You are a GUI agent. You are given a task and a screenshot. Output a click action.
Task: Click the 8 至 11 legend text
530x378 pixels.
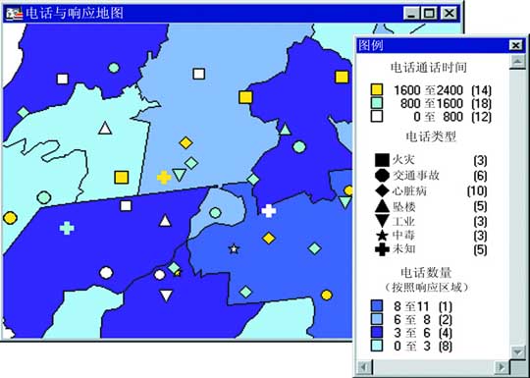tap(411, 306)
